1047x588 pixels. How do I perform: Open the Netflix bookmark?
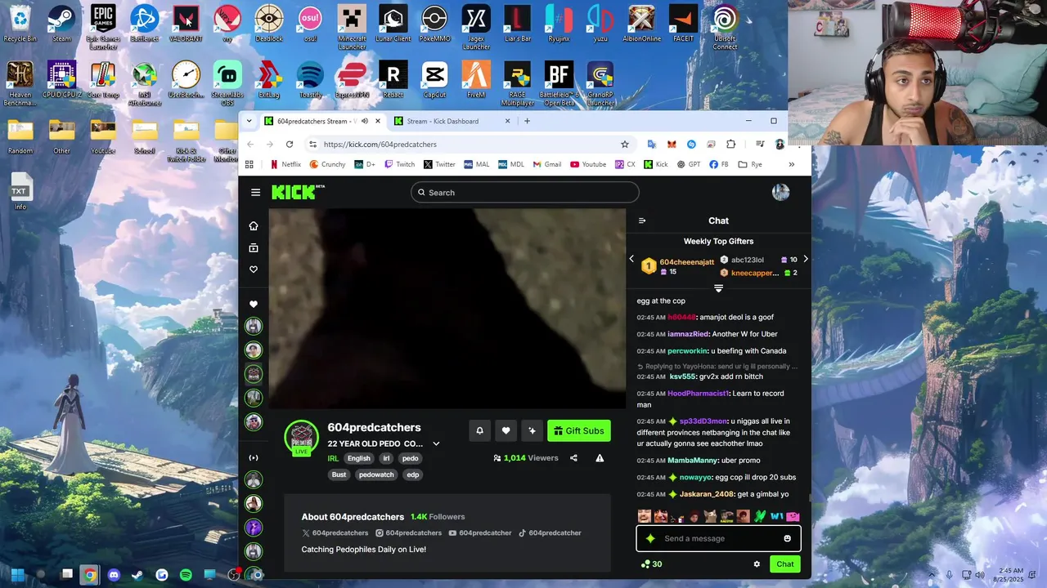pos(285,164)
